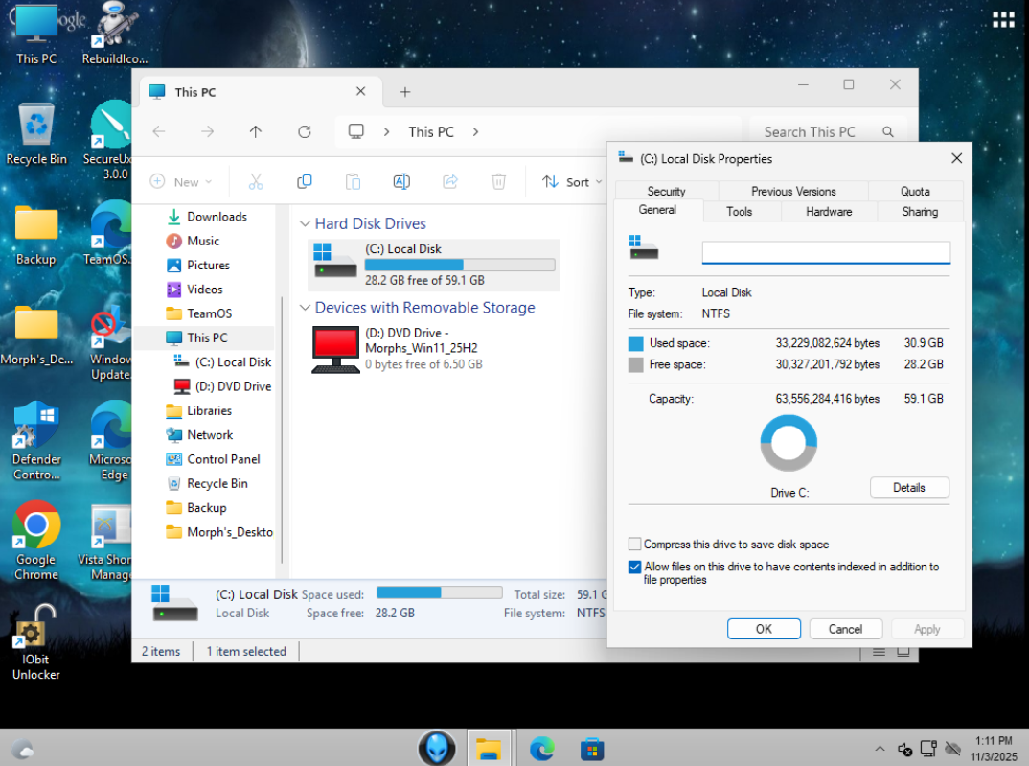
Task: Click the Copy icon in Explorer toolbar
Action: coord(305,182)
